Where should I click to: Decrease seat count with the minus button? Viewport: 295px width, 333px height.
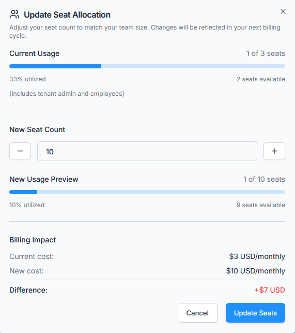(x=20, y=151)
